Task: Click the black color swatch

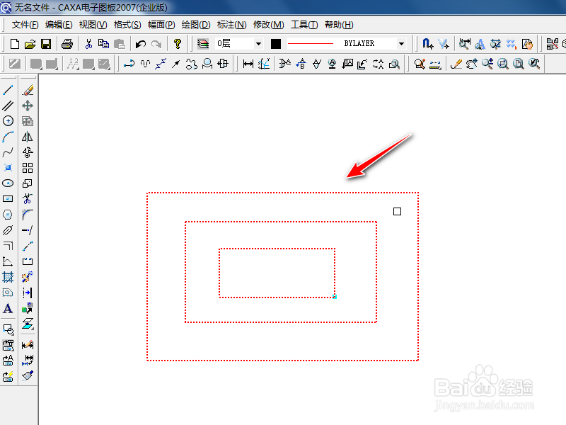Action: (x=276, y=44)
